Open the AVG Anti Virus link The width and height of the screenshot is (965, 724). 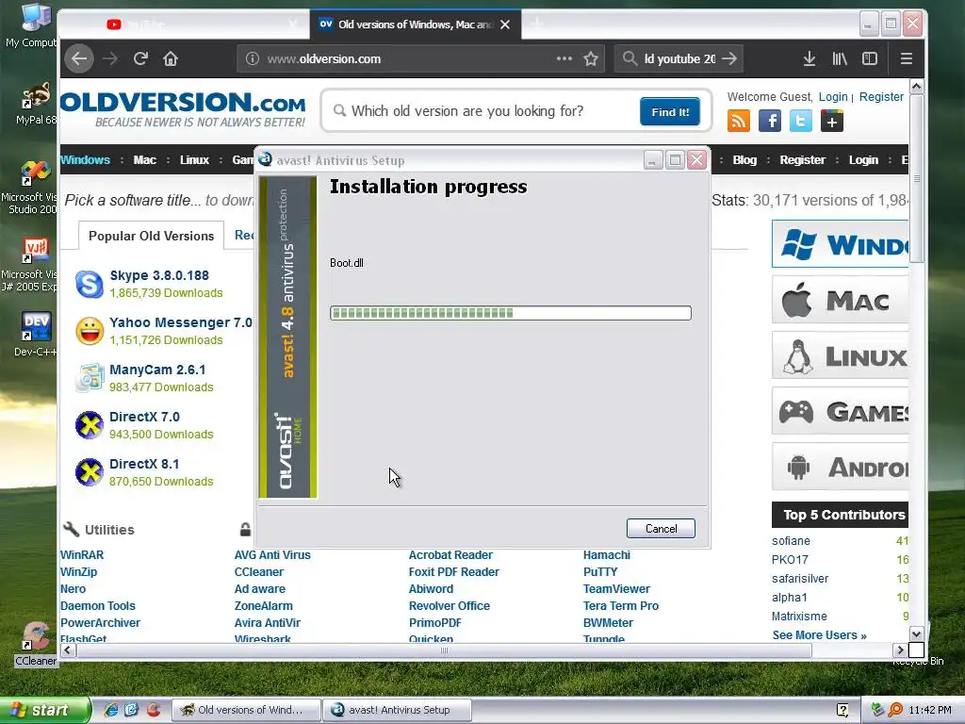[x=272, y=554]
